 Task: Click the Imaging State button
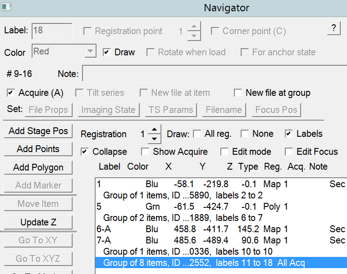[109, 110]
